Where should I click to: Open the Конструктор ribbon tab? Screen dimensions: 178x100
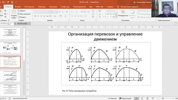tap(29, 7)
